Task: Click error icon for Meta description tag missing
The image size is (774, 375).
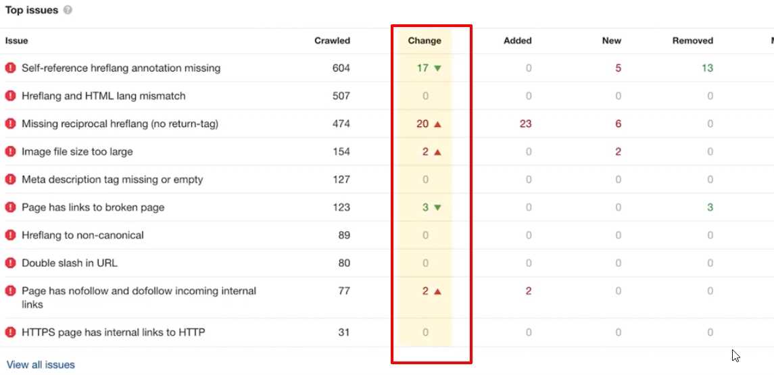Action: (10, 180)
